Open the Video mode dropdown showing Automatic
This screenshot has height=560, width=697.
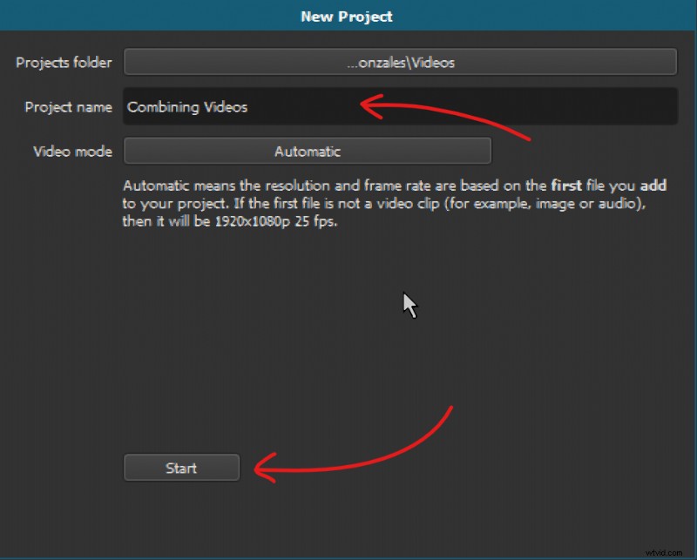308,150
